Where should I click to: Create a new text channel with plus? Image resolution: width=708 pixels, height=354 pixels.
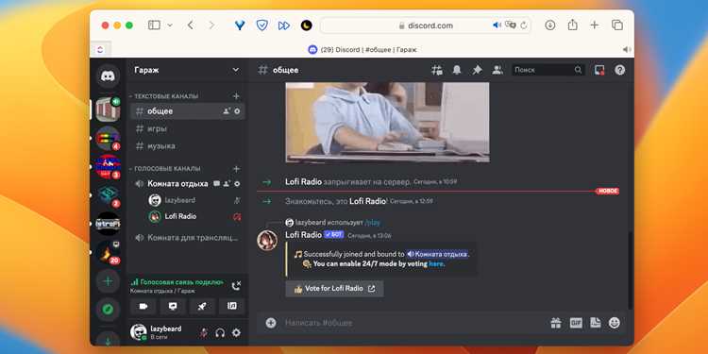coord(236,96)
